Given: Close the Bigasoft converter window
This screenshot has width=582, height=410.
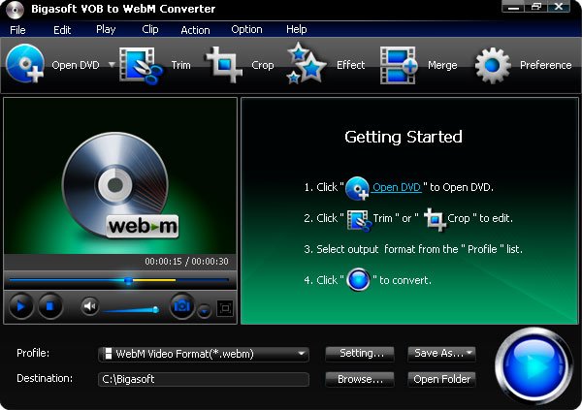Looking at the screenshot, I should tap(559, 7).
